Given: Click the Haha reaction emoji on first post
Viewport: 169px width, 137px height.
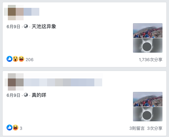Looking at the screenshot, I should tap(21, 59).
